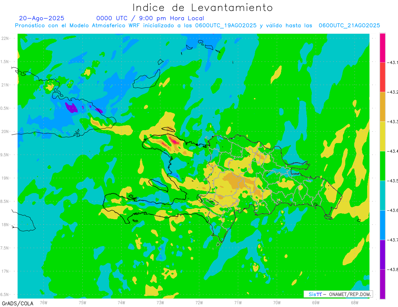Click the '18N' latitude label
The image size is (398, 307).
(5, 225)
